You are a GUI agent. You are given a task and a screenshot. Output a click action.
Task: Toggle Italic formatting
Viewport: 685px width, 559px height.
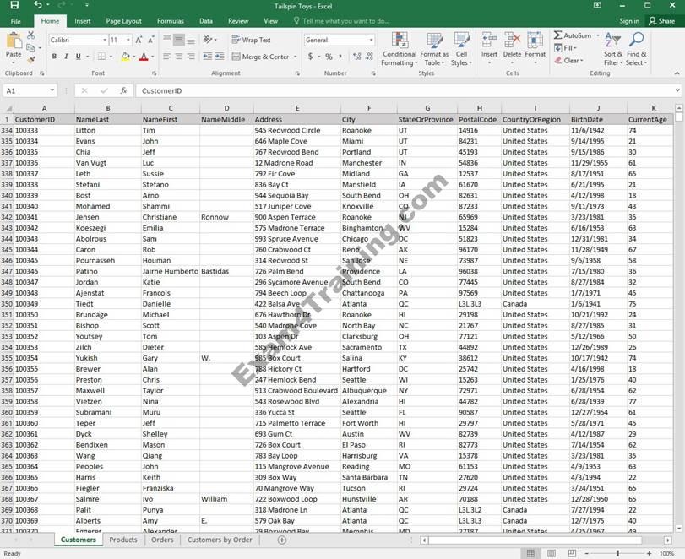tap(67, 57)
